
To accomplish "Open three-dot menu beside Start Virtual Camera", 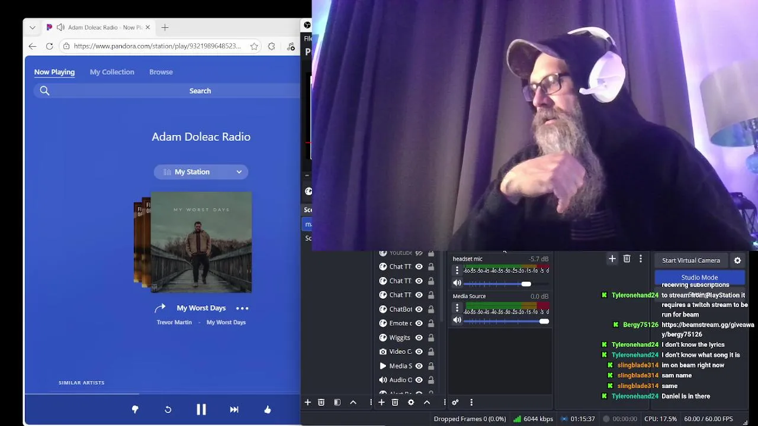I will pos(640,259).
